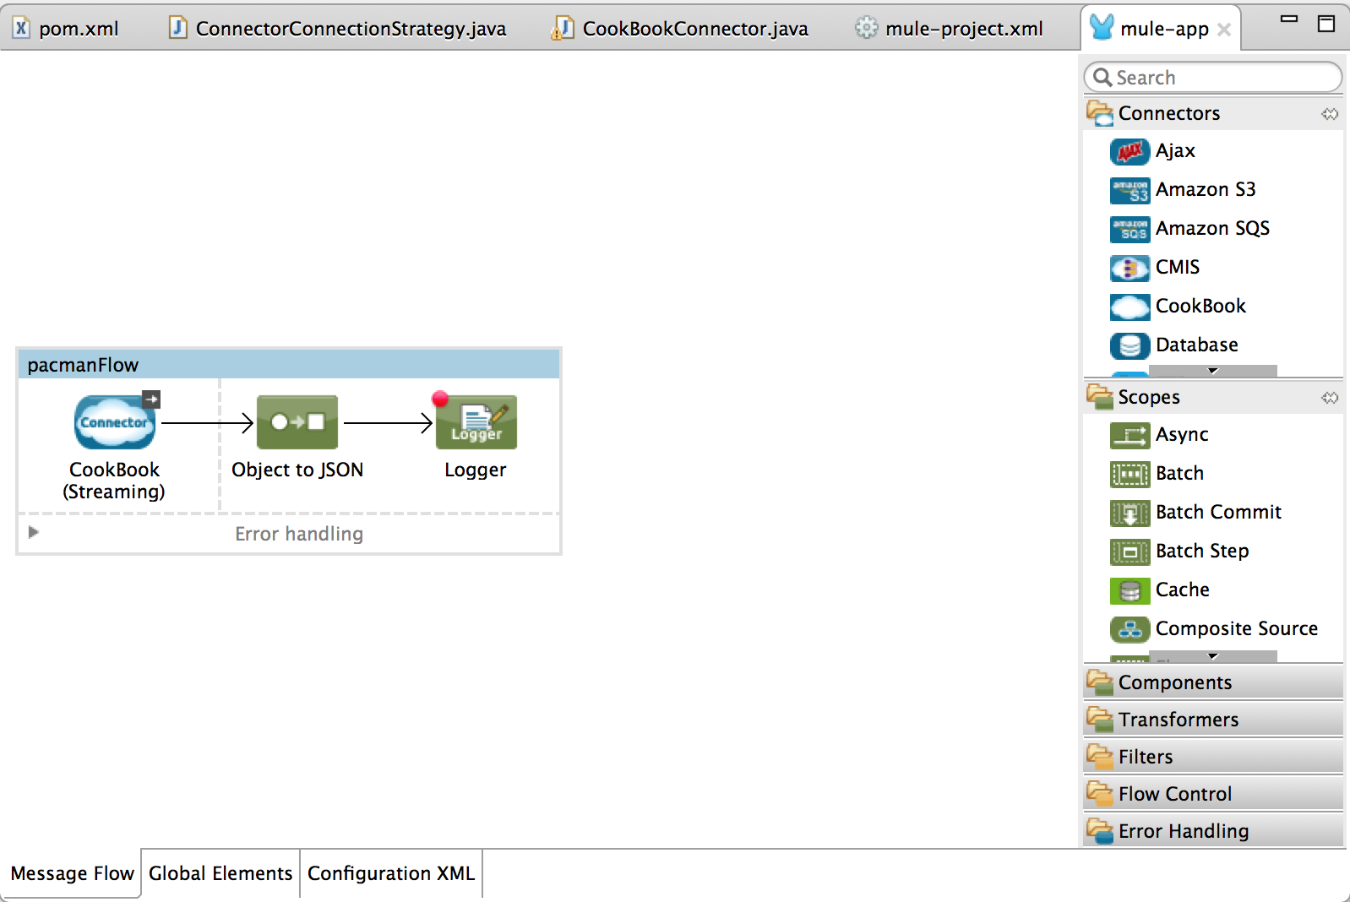Pin the Connectors palette drawer
Image resolution: width=1350 pixels, height=902 pixels.
click(1330, 113)
